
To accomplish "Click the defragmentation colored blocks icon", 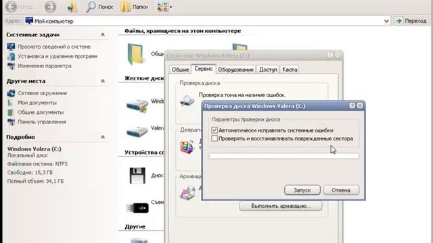I will 187,146.
